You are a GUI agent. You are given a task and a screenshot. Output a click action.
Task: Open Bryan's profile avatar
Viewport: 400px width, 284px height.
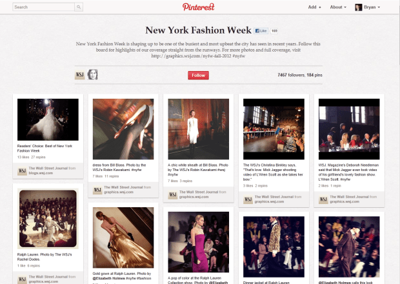click(359, 7)
